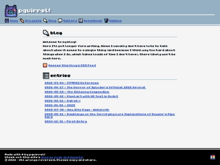Click the Askbox question mark icon
This screenshot has height=165, width=220.
[x=106, y=21]
